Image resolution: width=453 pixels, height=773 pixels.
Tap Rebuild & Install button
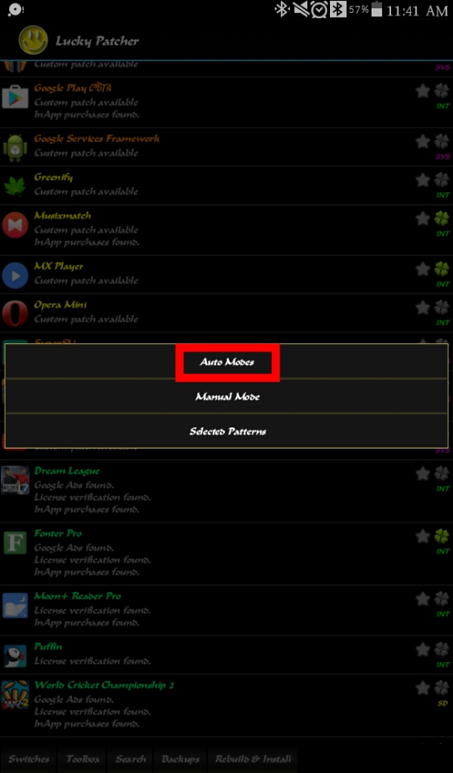point(253,759)
